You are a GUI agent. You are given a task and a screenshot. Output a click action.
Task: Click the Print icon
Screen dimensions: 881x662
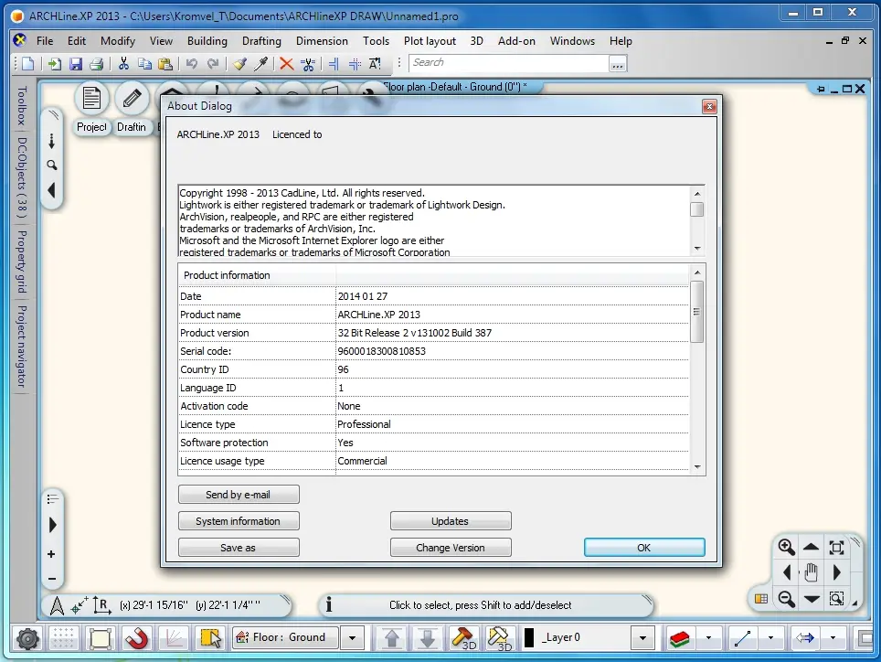click(x=97, y=63)
